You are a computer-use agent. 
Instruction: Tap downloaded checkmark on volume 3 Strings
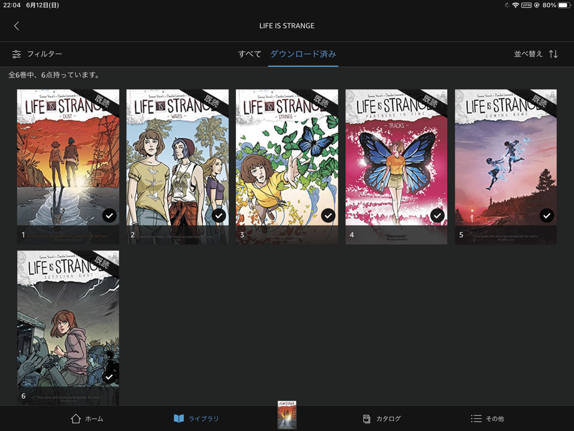tap(328, 215)
